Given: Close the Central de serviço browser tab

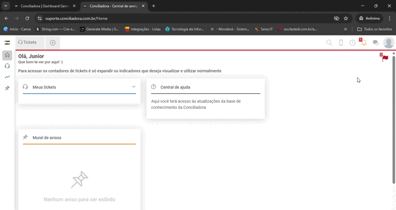Looking at the screenshot, I should point(143,6).
